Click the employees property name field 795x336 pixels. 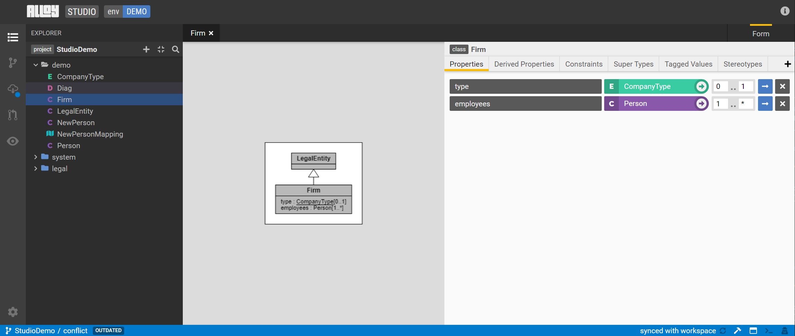point(525,104)
